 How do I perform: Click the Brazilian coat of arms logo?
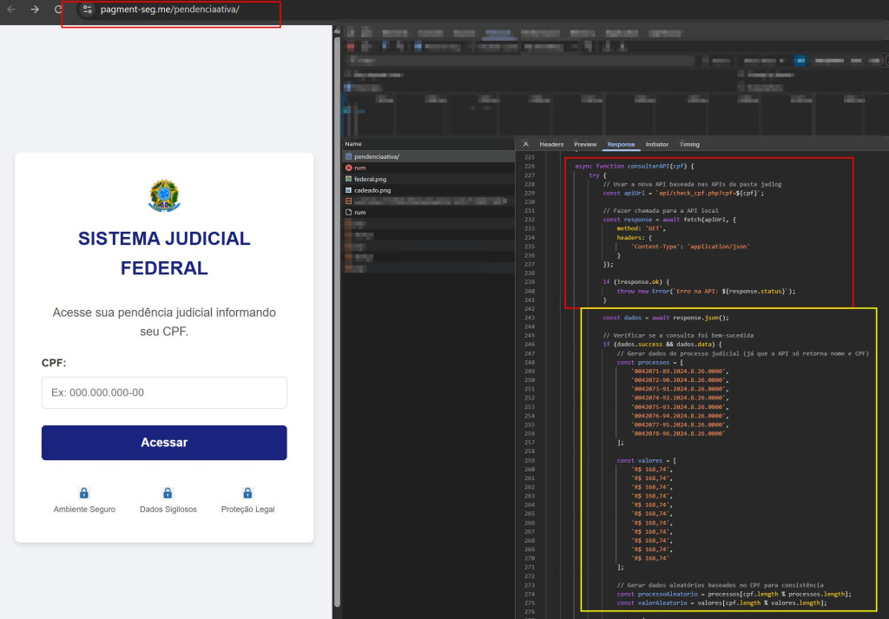[x=164, y=196]
